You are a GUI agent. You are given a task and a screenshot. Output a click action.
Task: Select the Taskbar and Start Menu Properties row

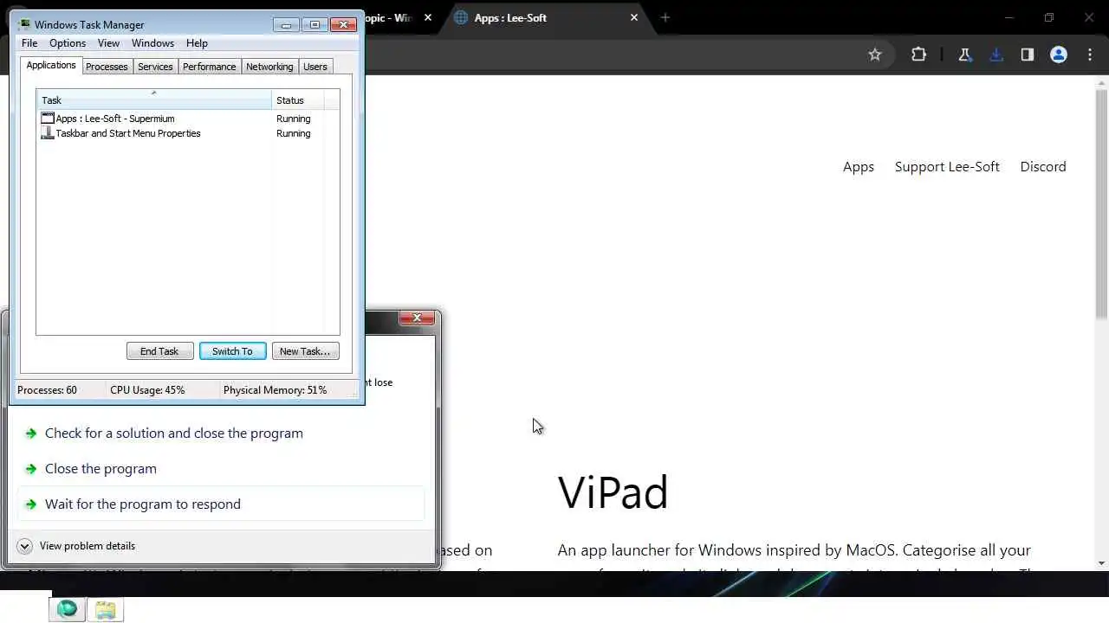tap(182, 133)
